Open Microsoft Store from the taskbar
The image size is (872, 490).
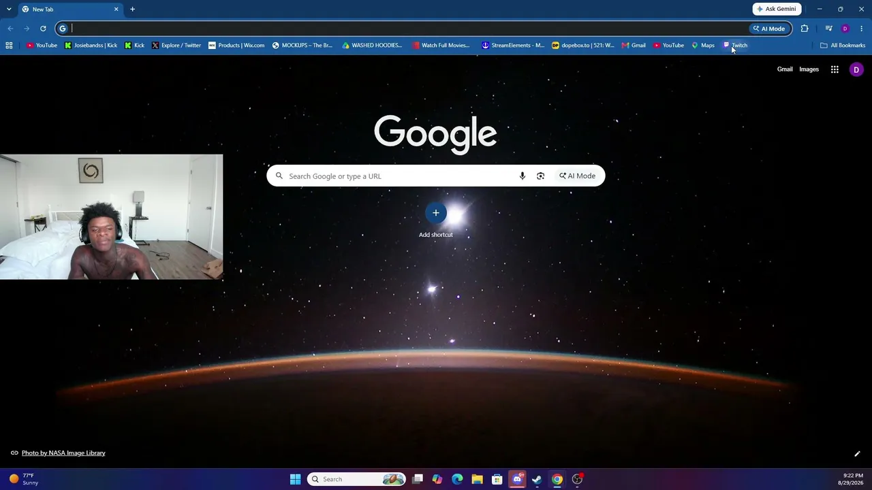click(497, 479)
